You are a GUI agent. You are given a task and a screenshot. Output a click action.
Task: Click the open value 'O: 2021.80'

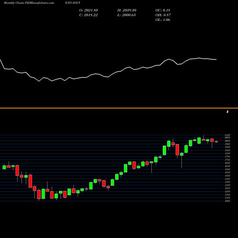89,10
